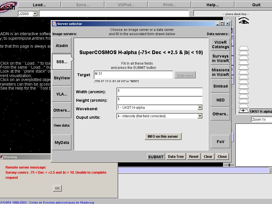Image resolution: width=272 pixels, height=204 pixels.
Task: Maximize the Server selector window
Action: coord(222,24)
